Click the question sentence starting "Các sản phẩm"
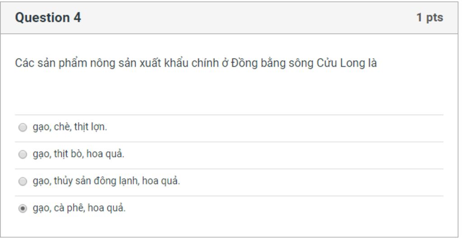Screen dimensions: 462x239 (196, 63)
